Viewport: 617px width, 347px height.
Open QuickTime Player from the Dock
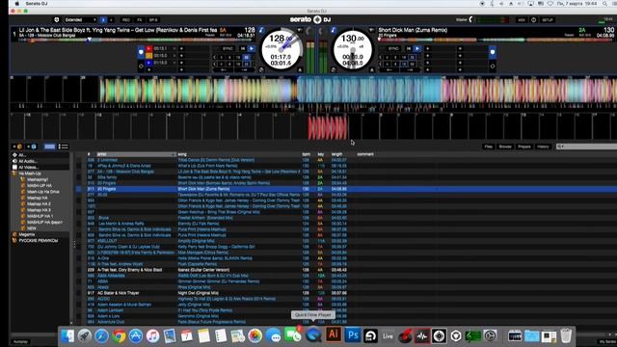click(x=313, y=335)
